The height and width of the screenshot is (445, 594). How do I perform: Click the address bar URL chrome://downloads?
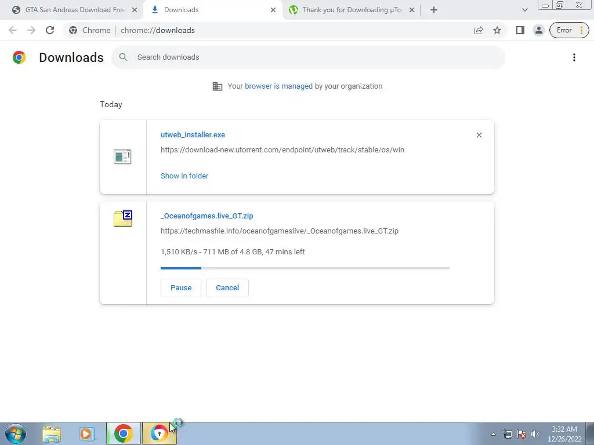[158, 30]
